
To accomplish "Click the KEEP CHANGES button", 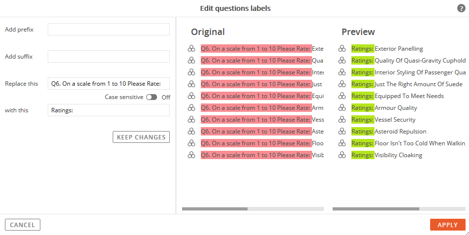I will 141,137.
